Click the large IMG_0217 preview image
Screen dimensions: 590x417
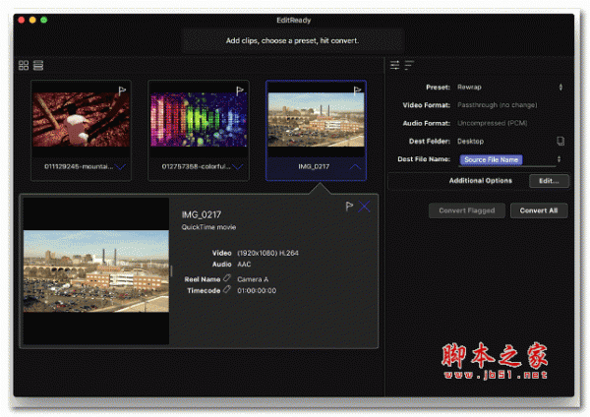(x=96, y=271)
